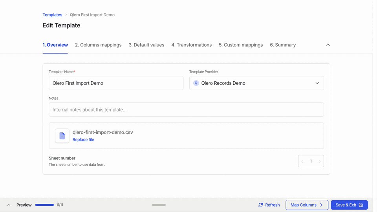Open the 5. Custom mappings tab
Screen dimensions: 377x212
[x=241, y=45]
